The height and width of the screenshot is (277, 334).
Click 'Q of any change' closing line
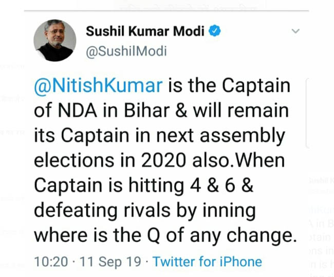pos(222,235)
